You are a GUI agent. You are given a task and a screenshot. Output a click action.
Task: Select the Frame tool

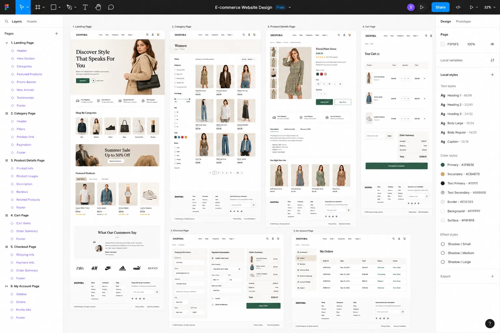[x=38, y=7]
